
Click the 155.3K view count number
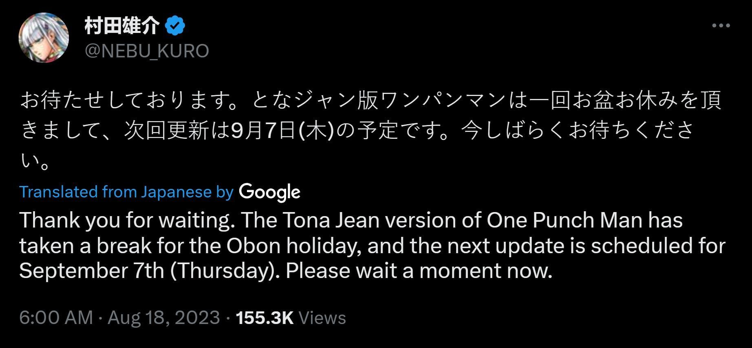click(265, 318)
